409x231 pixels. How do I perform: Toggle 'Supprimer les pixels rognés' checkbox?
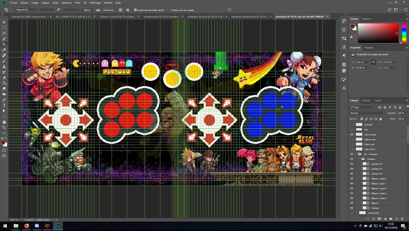coord(135,10)
